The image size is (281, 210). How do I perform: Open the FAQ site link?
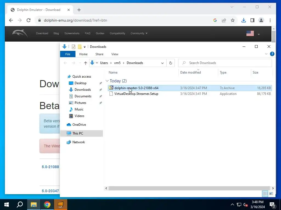tap(88, 33)
